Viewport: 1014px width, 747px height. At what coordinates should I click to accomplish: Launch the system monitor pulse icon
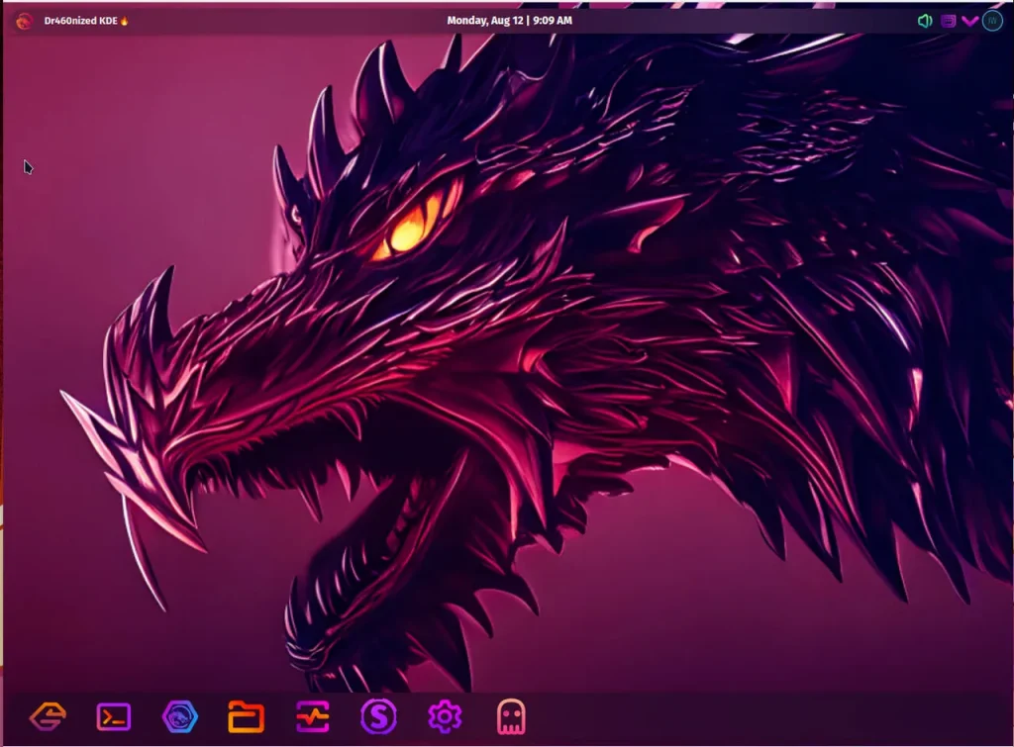(312, 716)
